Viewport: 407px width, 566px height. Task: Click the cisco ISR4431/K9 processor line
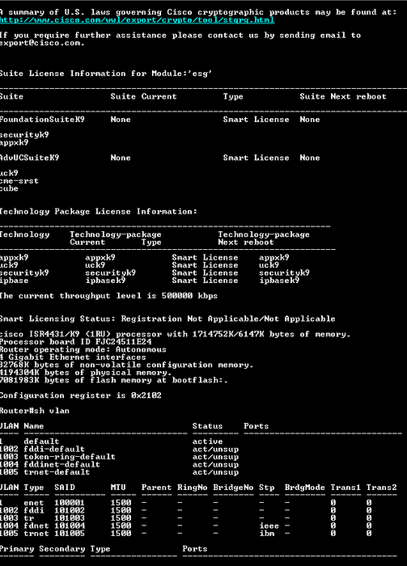pos(175,334)
